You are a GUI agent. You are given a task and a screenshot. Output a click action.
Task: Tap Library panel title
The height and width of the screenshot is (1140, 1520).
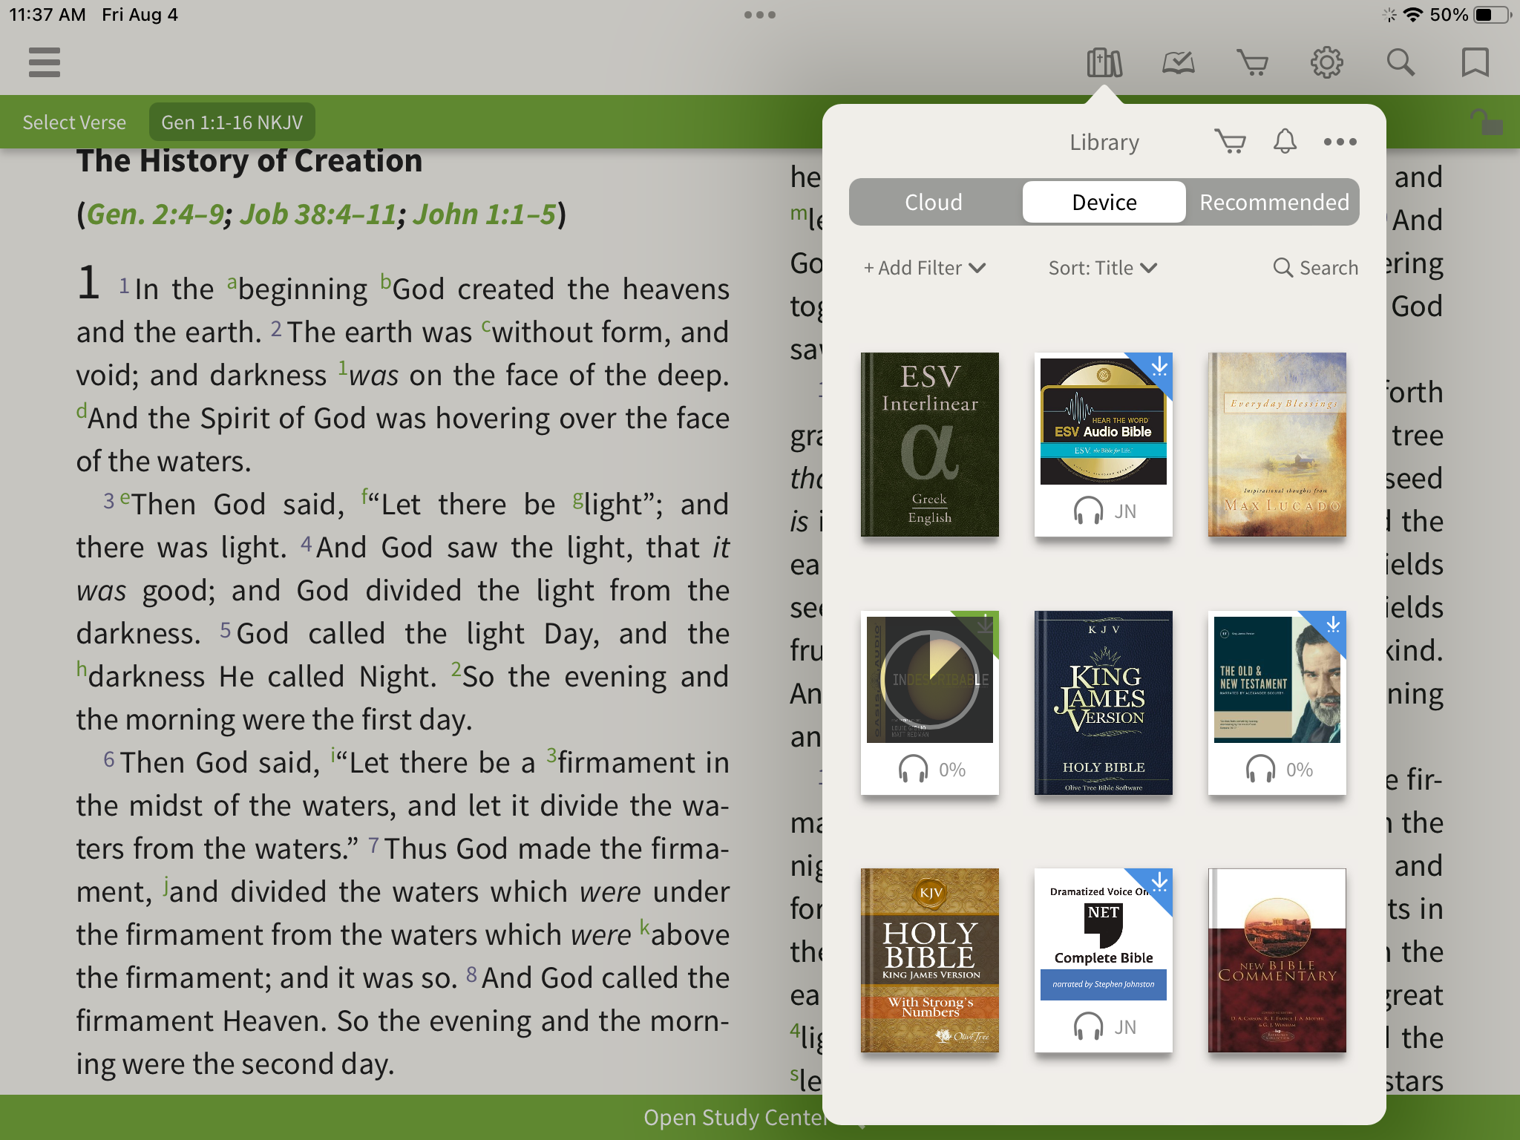[x=1104, y=142]
